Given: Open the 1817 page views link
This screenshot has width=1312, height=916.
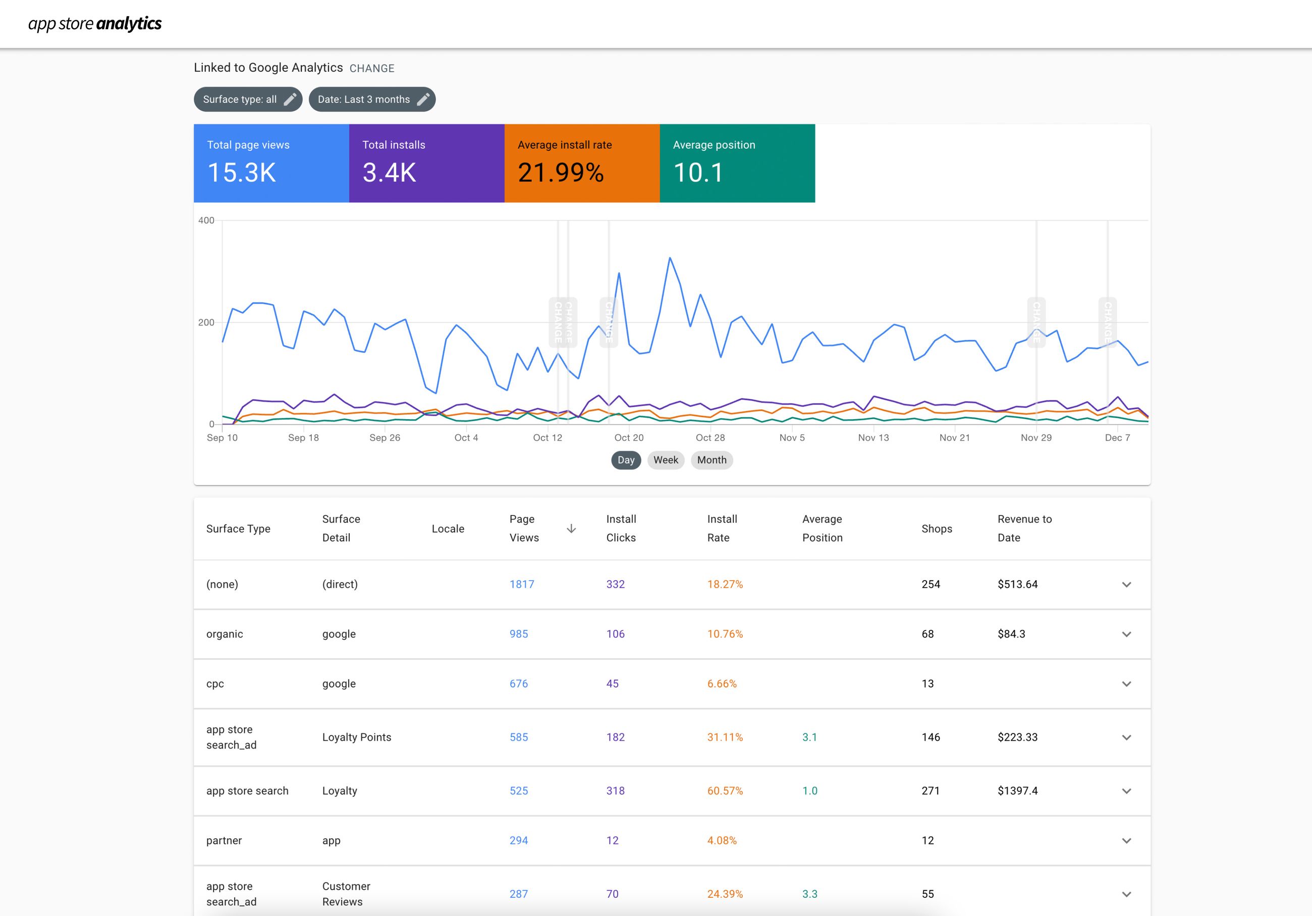Looking at the screenshot, I should click(x=522, y=584).
